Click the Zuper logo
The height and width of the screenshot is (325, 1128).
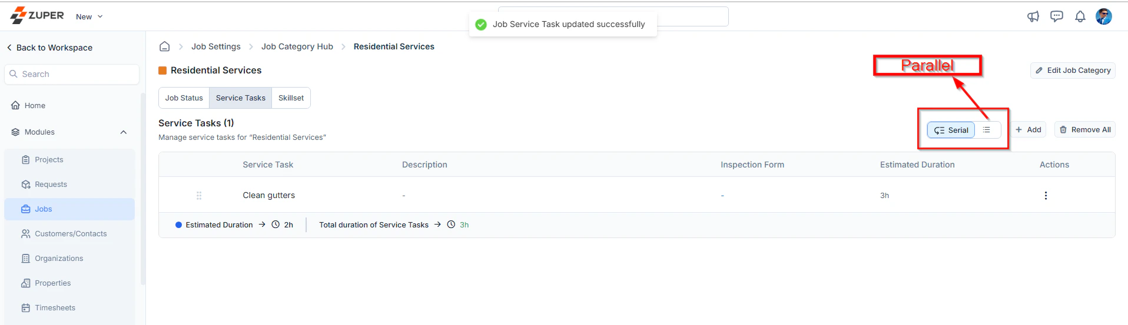37,15
